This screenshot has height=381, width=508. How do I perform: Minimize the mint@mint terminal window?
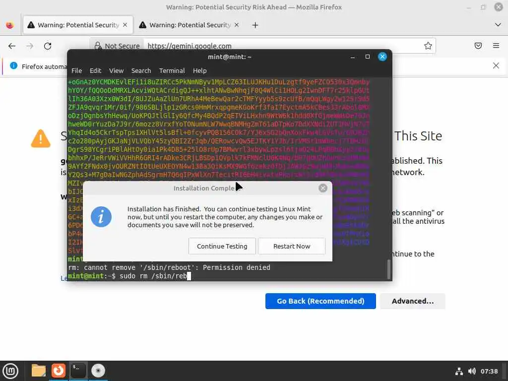click(353, 57)
